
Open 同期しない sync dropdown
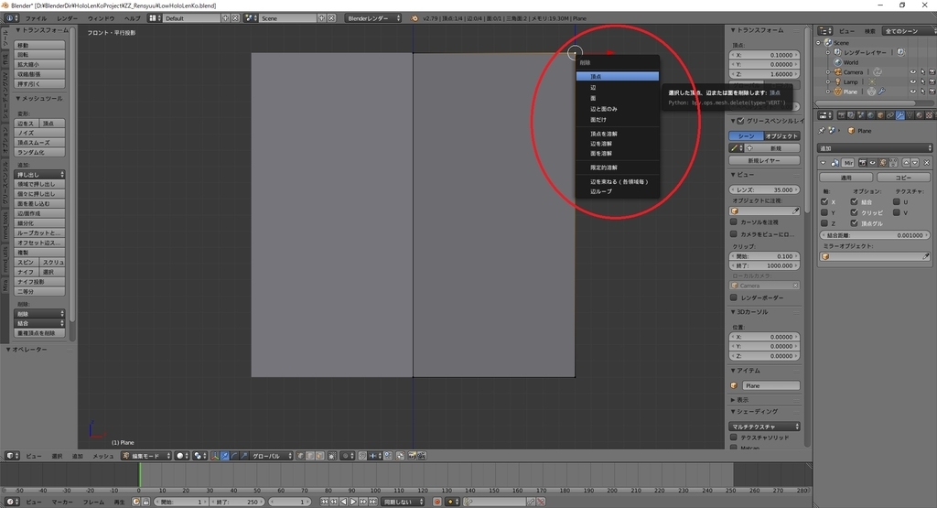[404, 502]
